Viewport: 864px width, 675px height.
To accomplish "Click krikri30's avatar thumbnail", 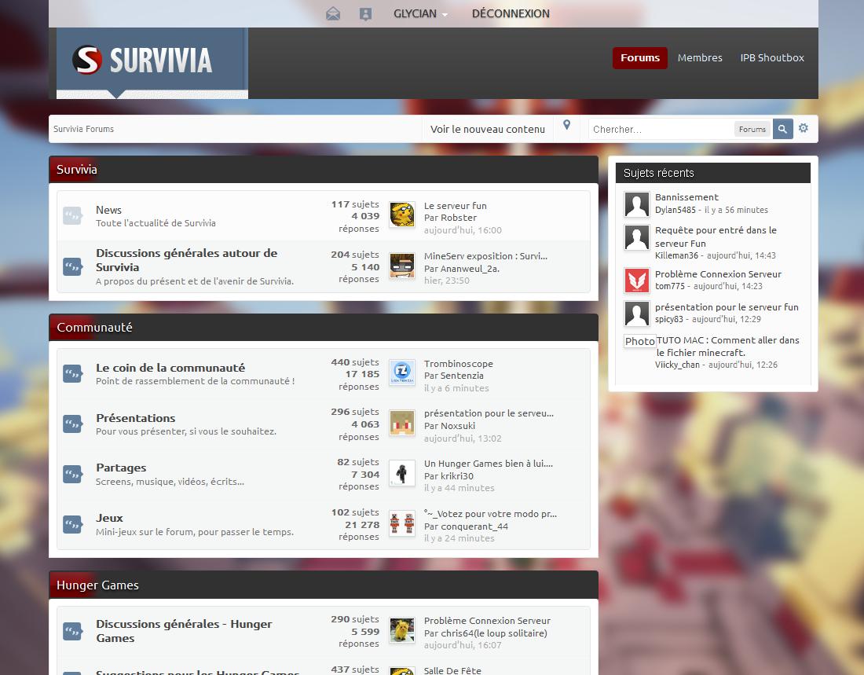I will pyautogui.click(x=402, y=473).
